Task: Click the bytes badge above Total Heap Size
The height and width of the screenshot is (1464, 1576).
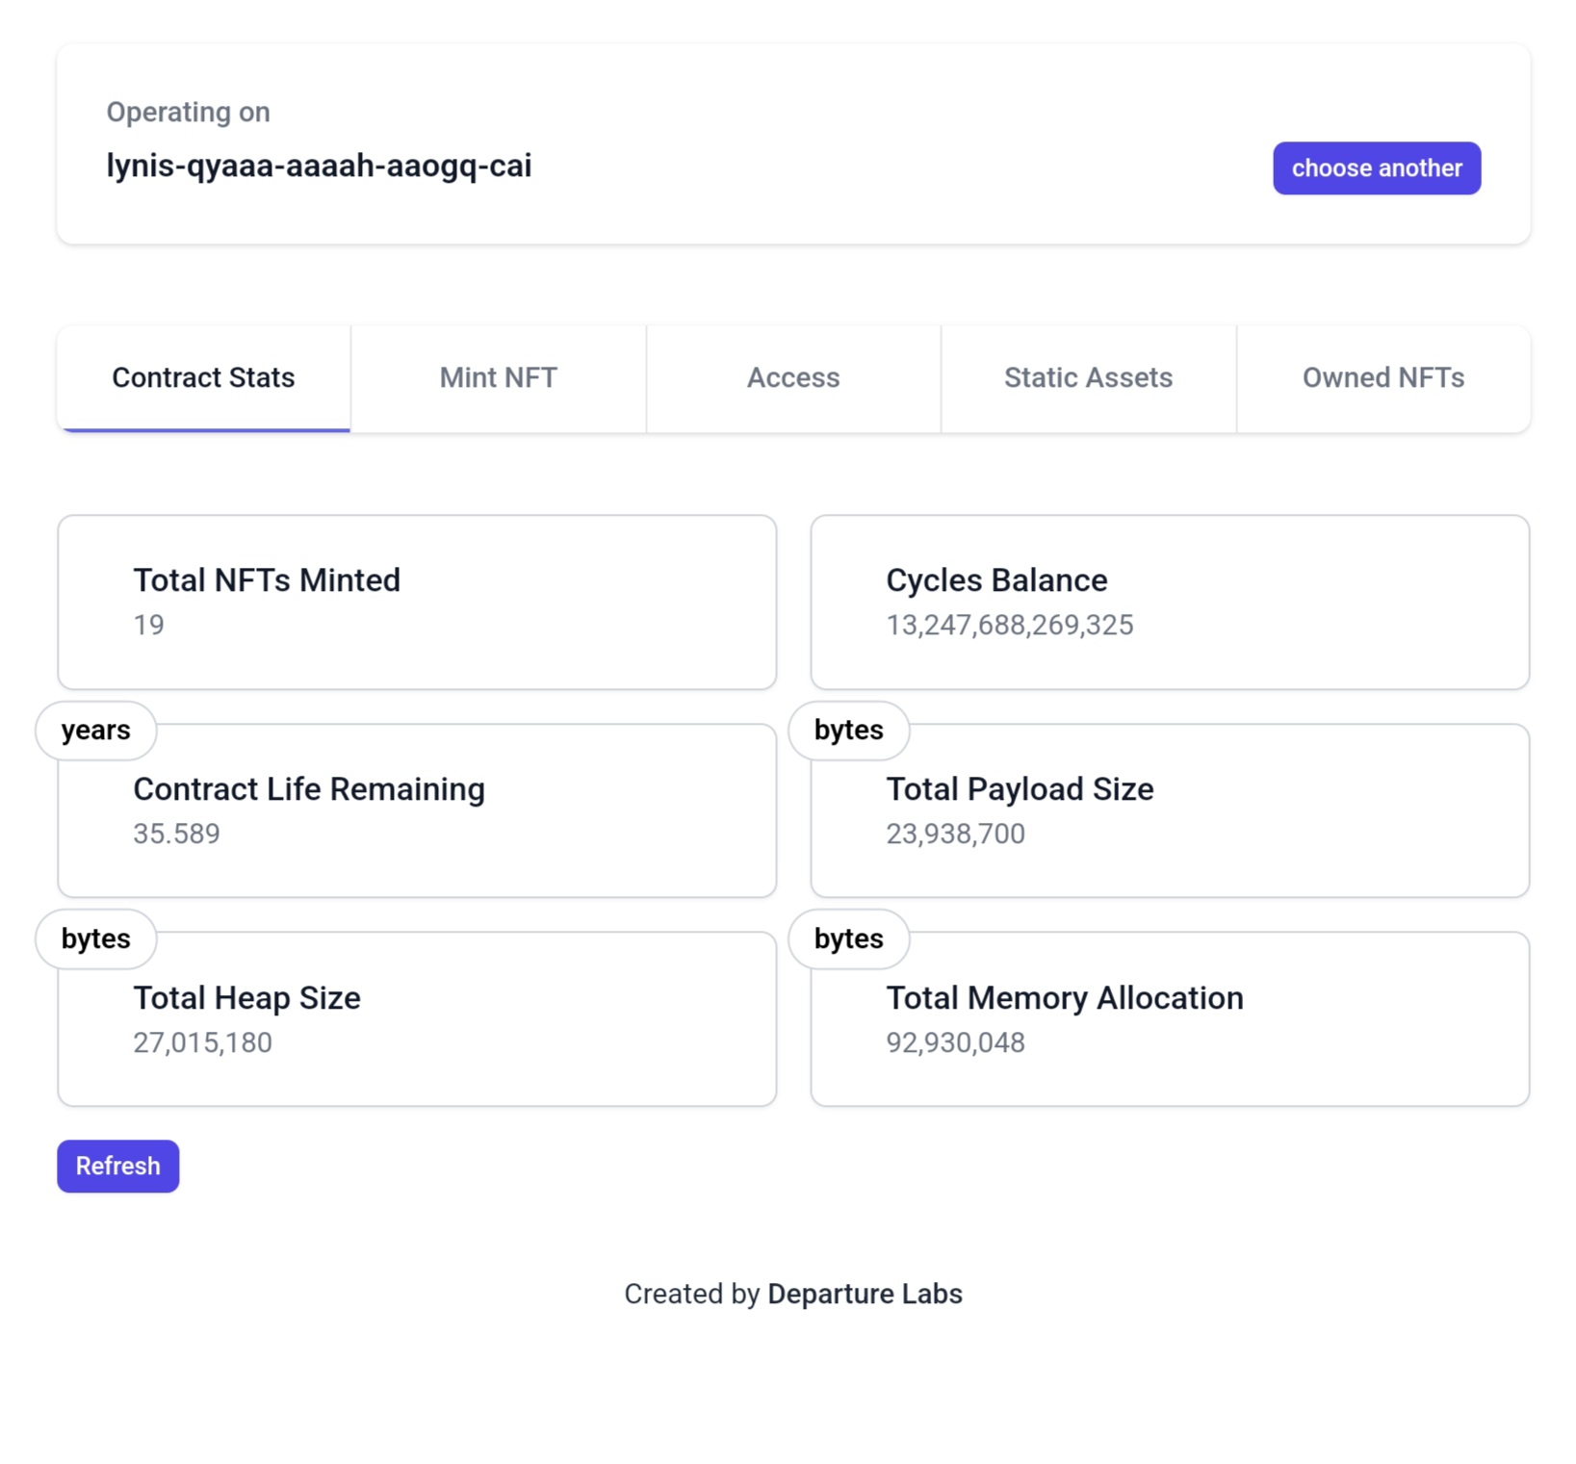Action: pyautogui.click(x=95, y=938)
